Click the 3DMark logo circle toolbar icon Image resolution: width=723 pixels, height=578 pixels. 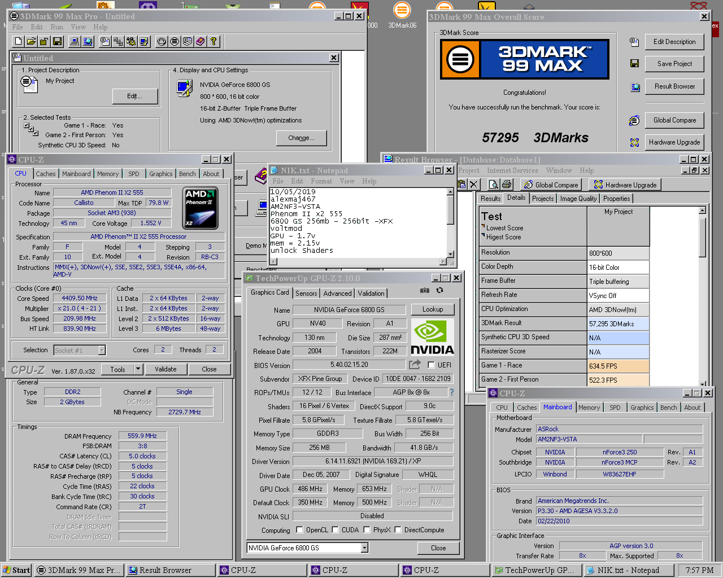(175, 41)
